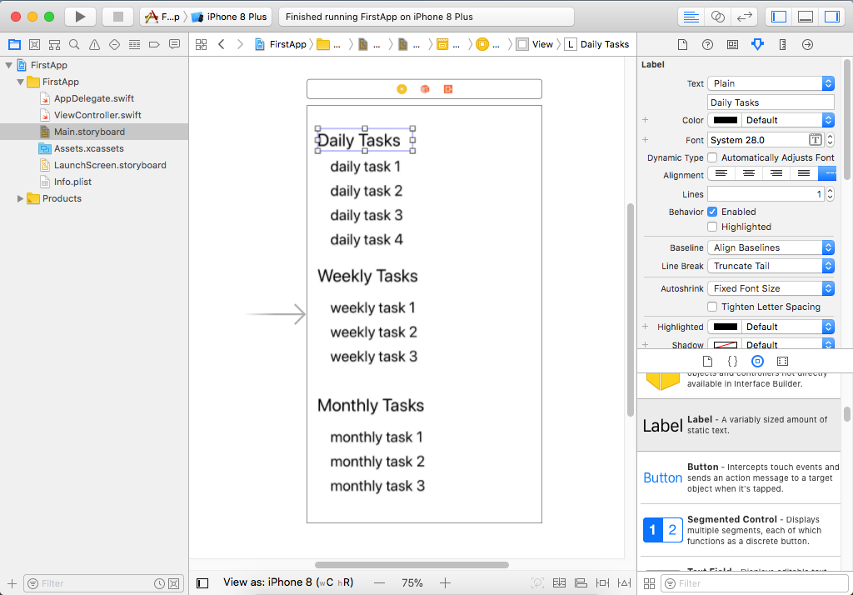Hide the Utilities pane
853x595 pixels.
coord(832,17)
